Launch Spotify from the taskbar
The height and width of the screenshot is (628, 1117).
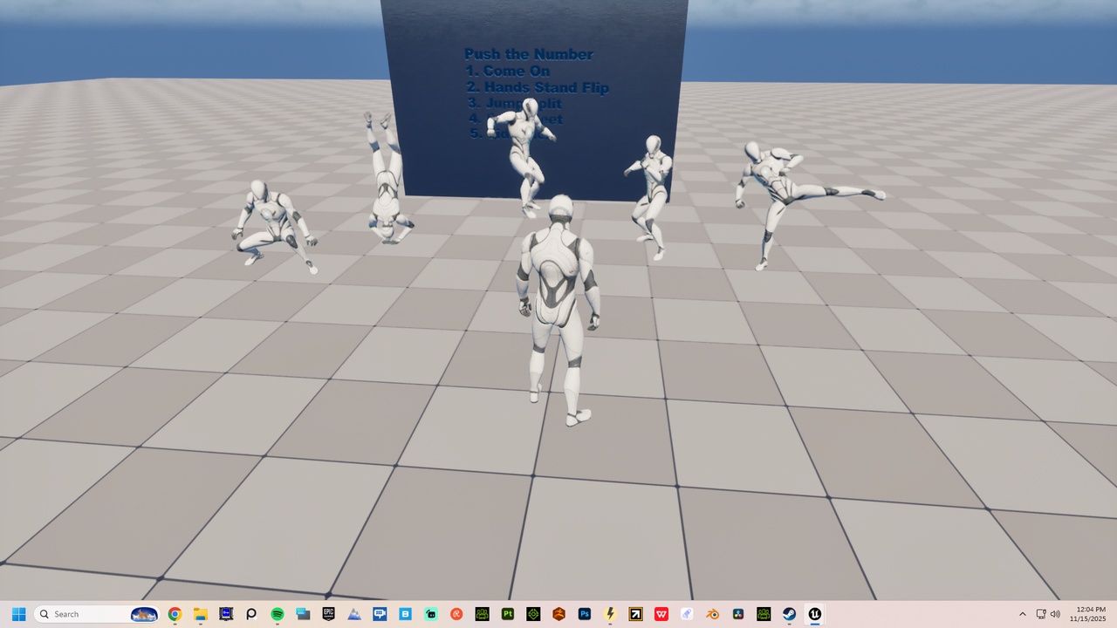click(278, 614)
